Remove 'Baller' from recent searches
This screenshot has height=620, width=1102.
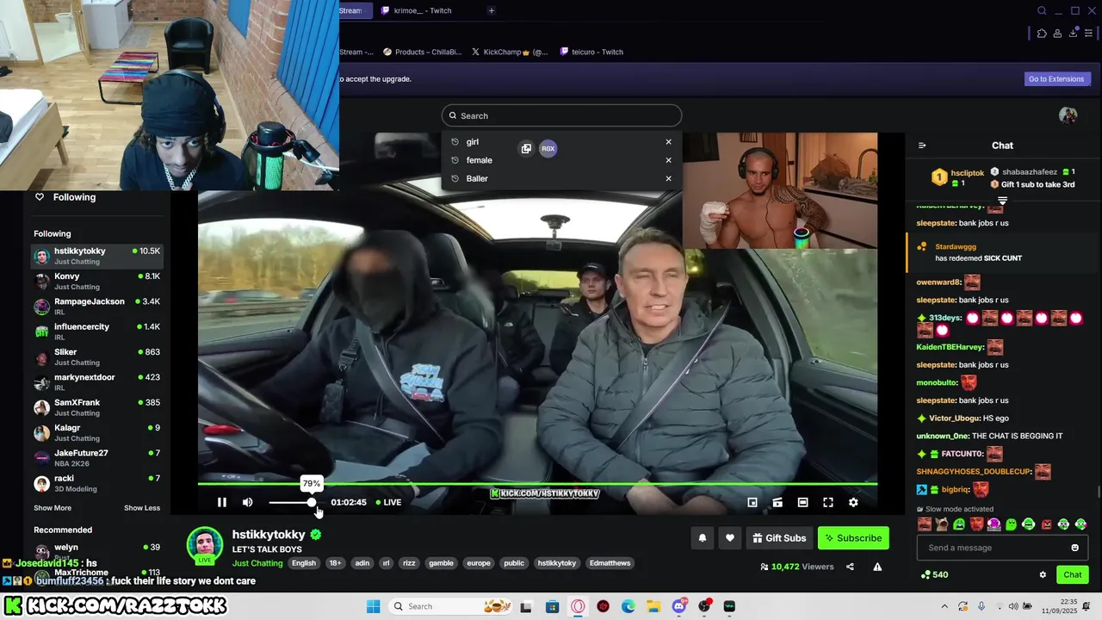click(x=668, y=178)
